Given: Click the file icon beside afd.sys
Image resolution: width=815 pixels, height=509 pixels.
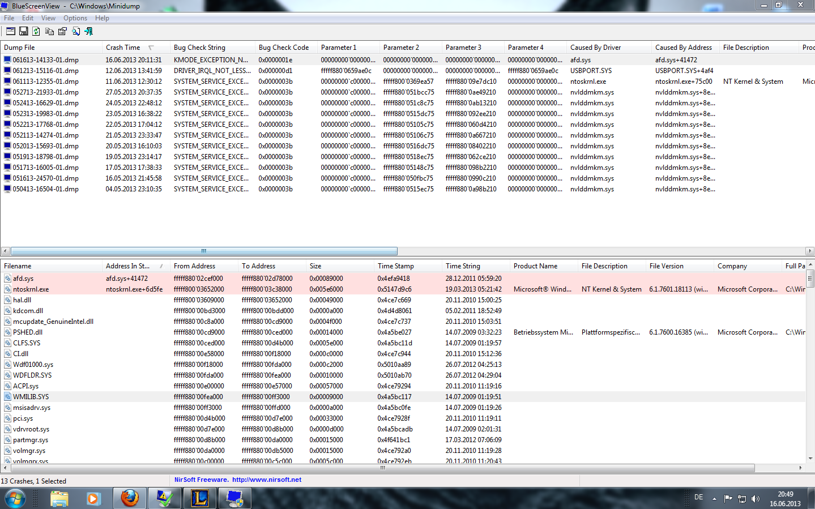Looking at the screenshot, I should pos(7,279).
